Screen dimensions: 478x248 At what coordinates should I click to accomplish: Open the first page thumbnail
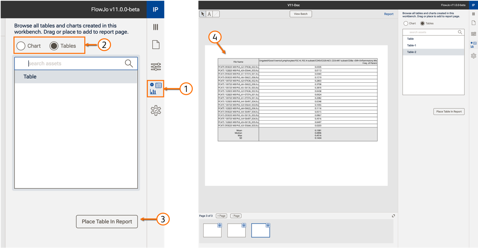point(212,230)
